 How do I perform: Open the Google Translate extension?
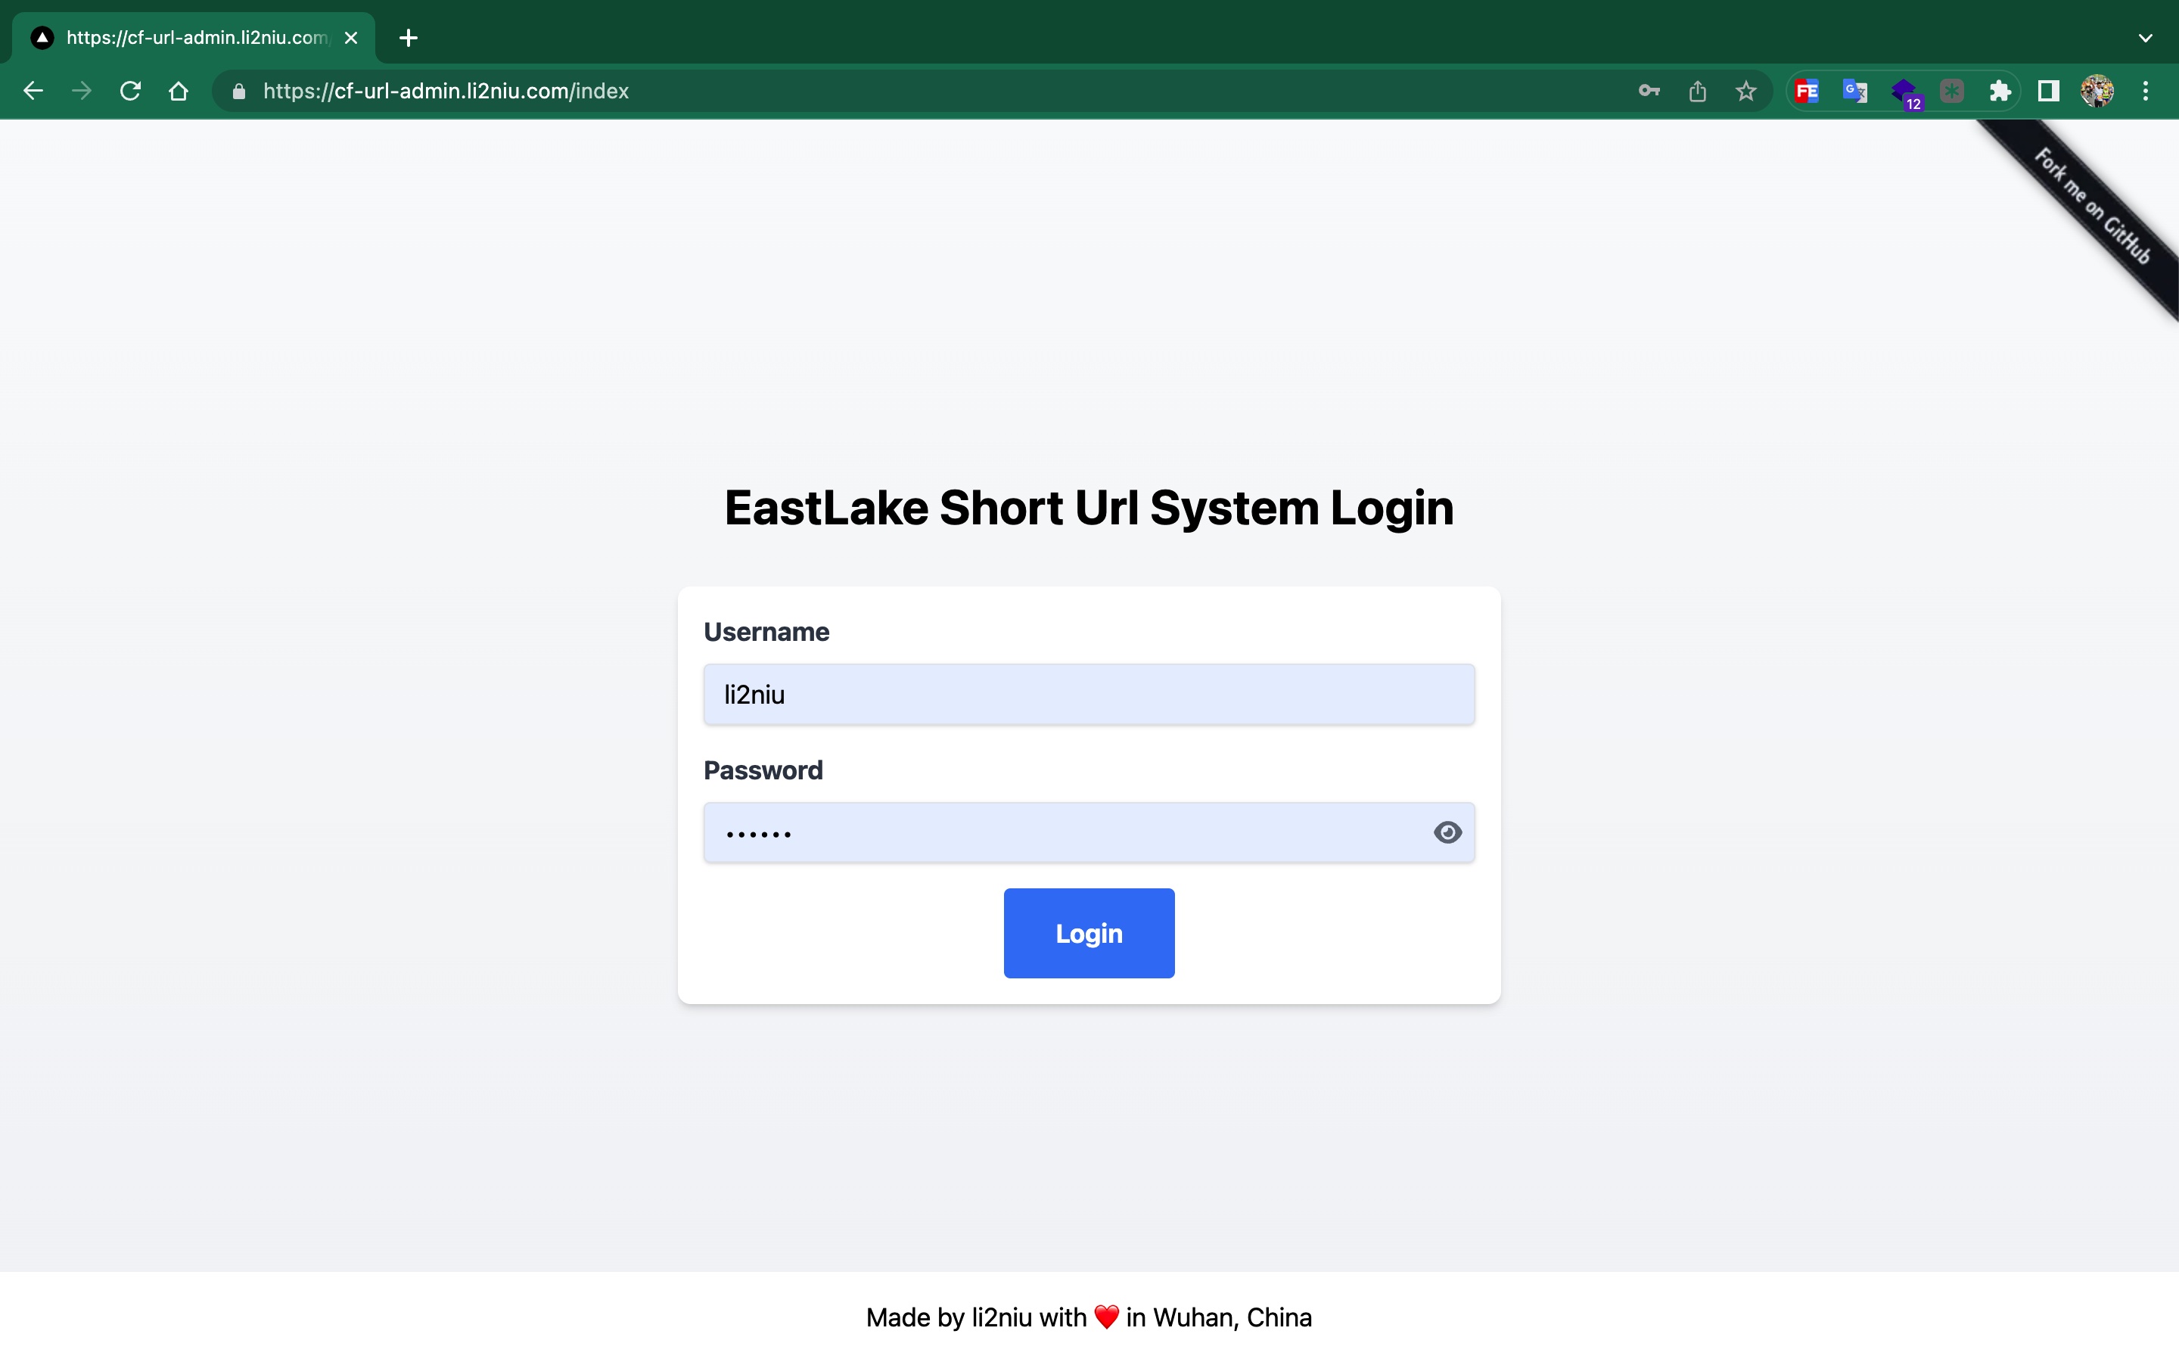pos(1855,91)
